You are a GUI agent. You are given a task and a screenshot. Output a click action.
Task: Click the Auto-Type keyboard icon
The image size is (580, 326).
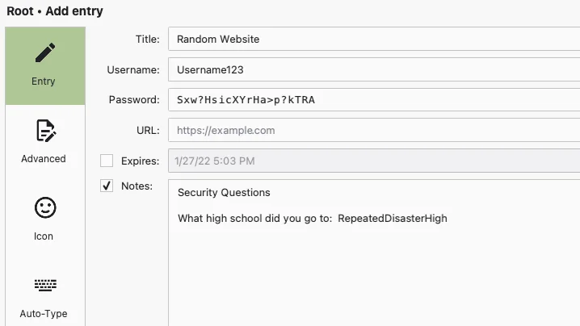[44, 285]
